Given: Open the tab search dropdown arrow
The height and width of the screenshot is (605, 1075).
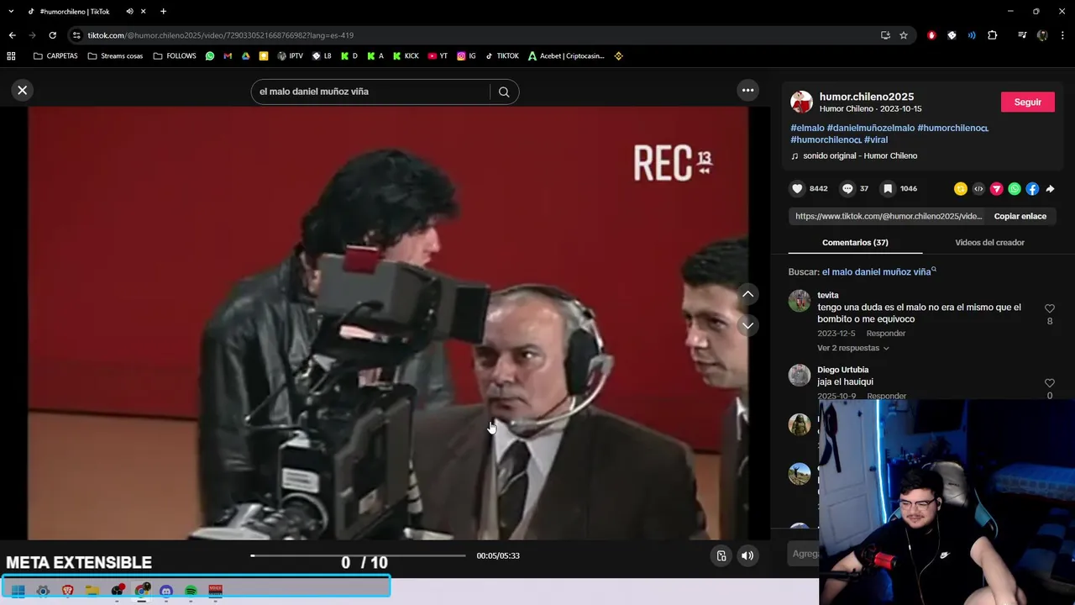Looking at the screenshot, I should coord(11,12).
